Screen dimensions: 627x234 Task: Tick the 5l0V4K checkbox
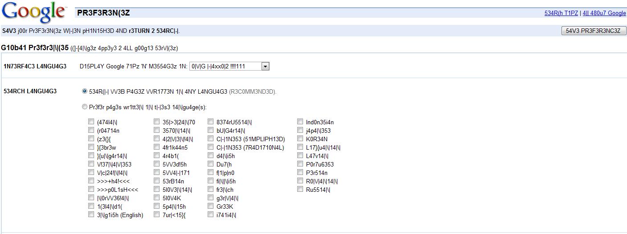pos(157,198)
